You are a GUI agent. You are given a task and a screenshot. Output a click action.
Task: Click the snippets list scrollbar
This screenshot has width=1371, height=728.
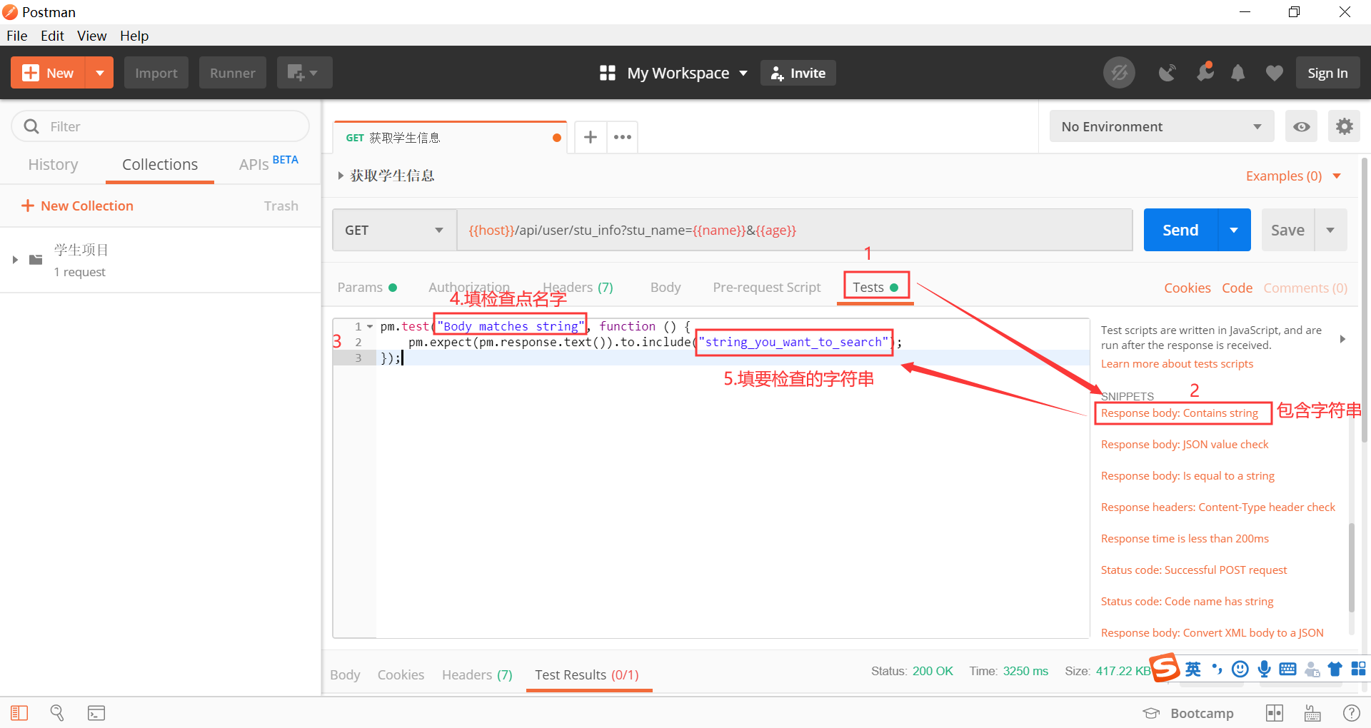[1352, 568]
